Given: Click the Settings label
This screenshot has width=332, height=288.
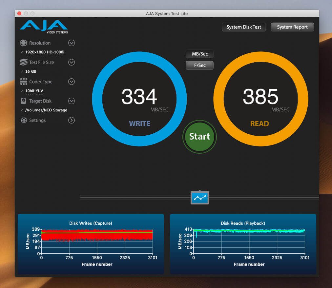Looking at the screenshot, I should tap(37, 120).
